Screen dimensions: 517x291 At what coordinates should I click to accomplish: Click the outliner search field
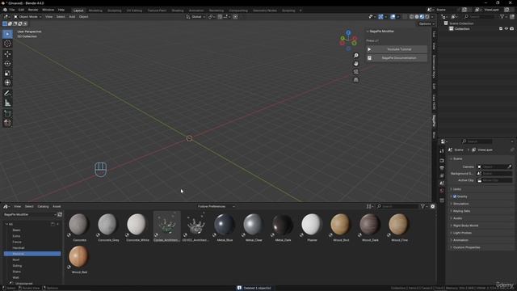(x=481, y=17)
